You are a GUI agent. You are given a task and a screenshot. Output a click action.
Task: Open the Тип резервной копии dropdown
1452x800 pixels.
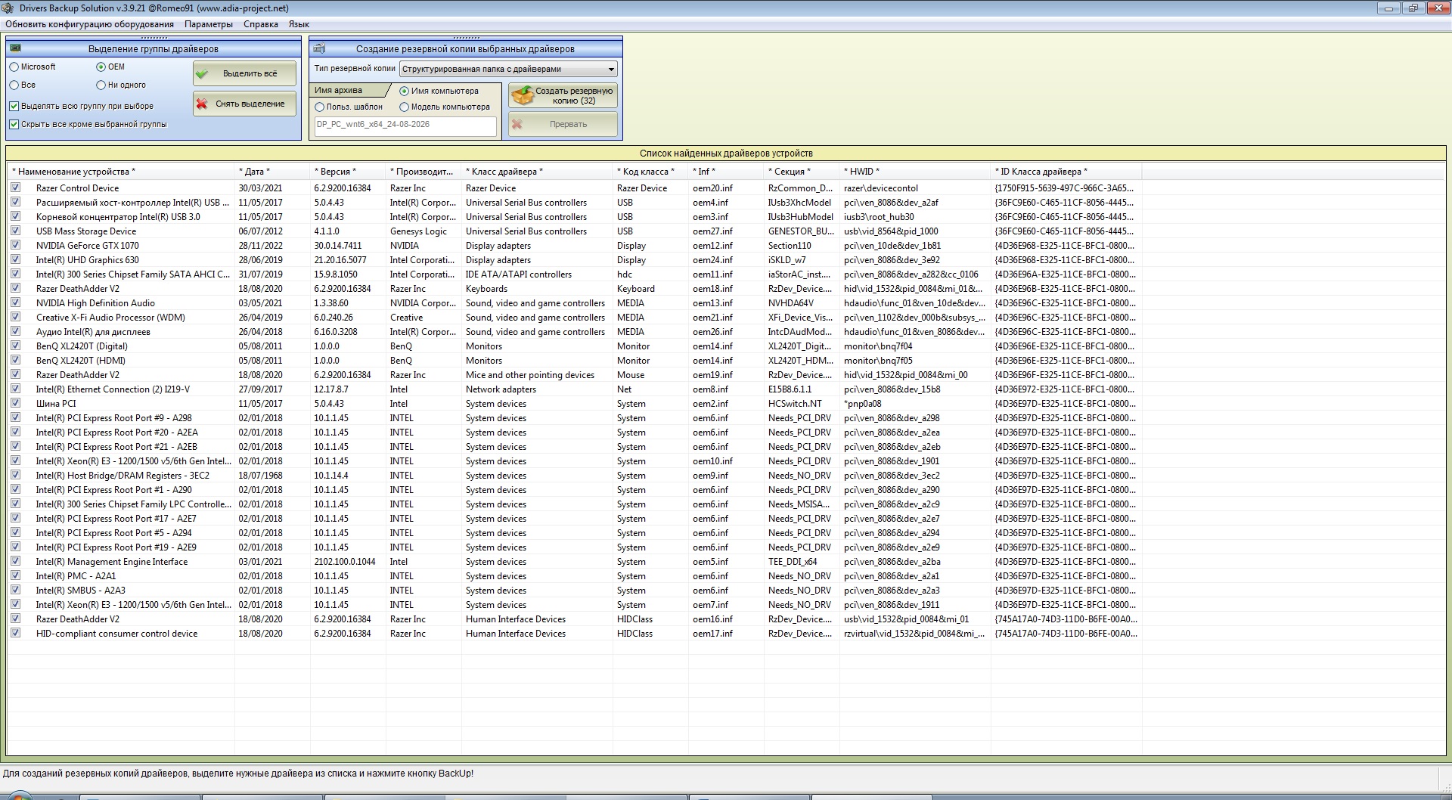click(x=509, y=70)
